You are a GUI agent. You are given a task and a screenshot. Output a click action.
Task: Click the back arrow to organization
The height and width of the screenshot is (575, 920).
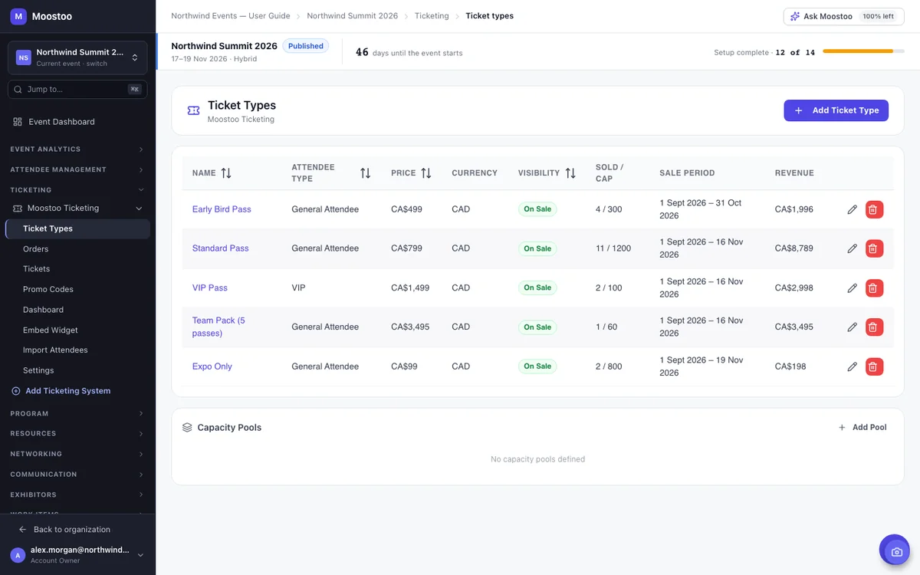pos(23,530)
